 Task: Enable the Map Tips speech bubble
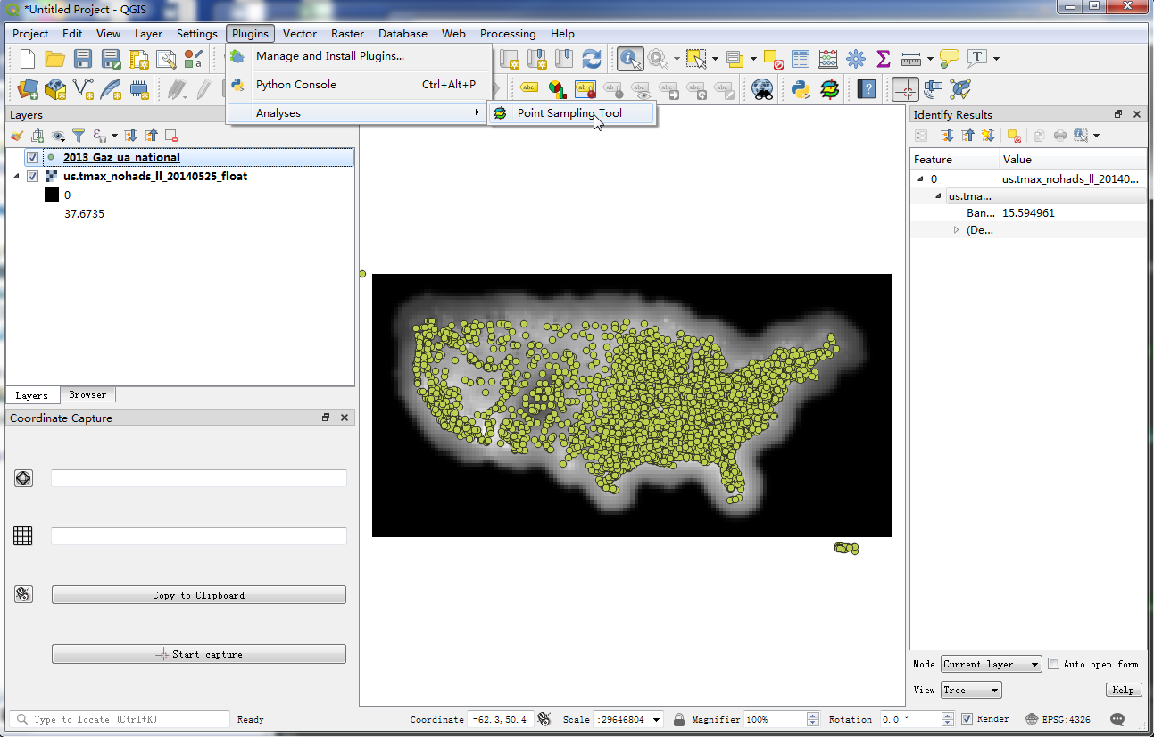[950, 59]
